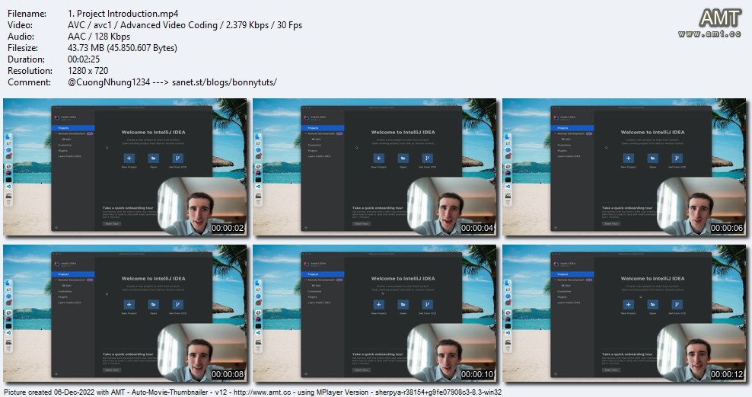Click IntelliJ IDEA logo in 00:00:02 thumbnail

[x=57, y=117]
